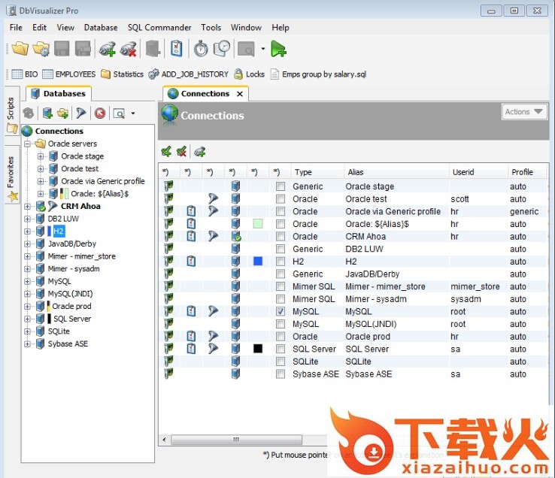
Task: Open the EMPLOYEES table bookmark
Action: click(x=68, y=74)
